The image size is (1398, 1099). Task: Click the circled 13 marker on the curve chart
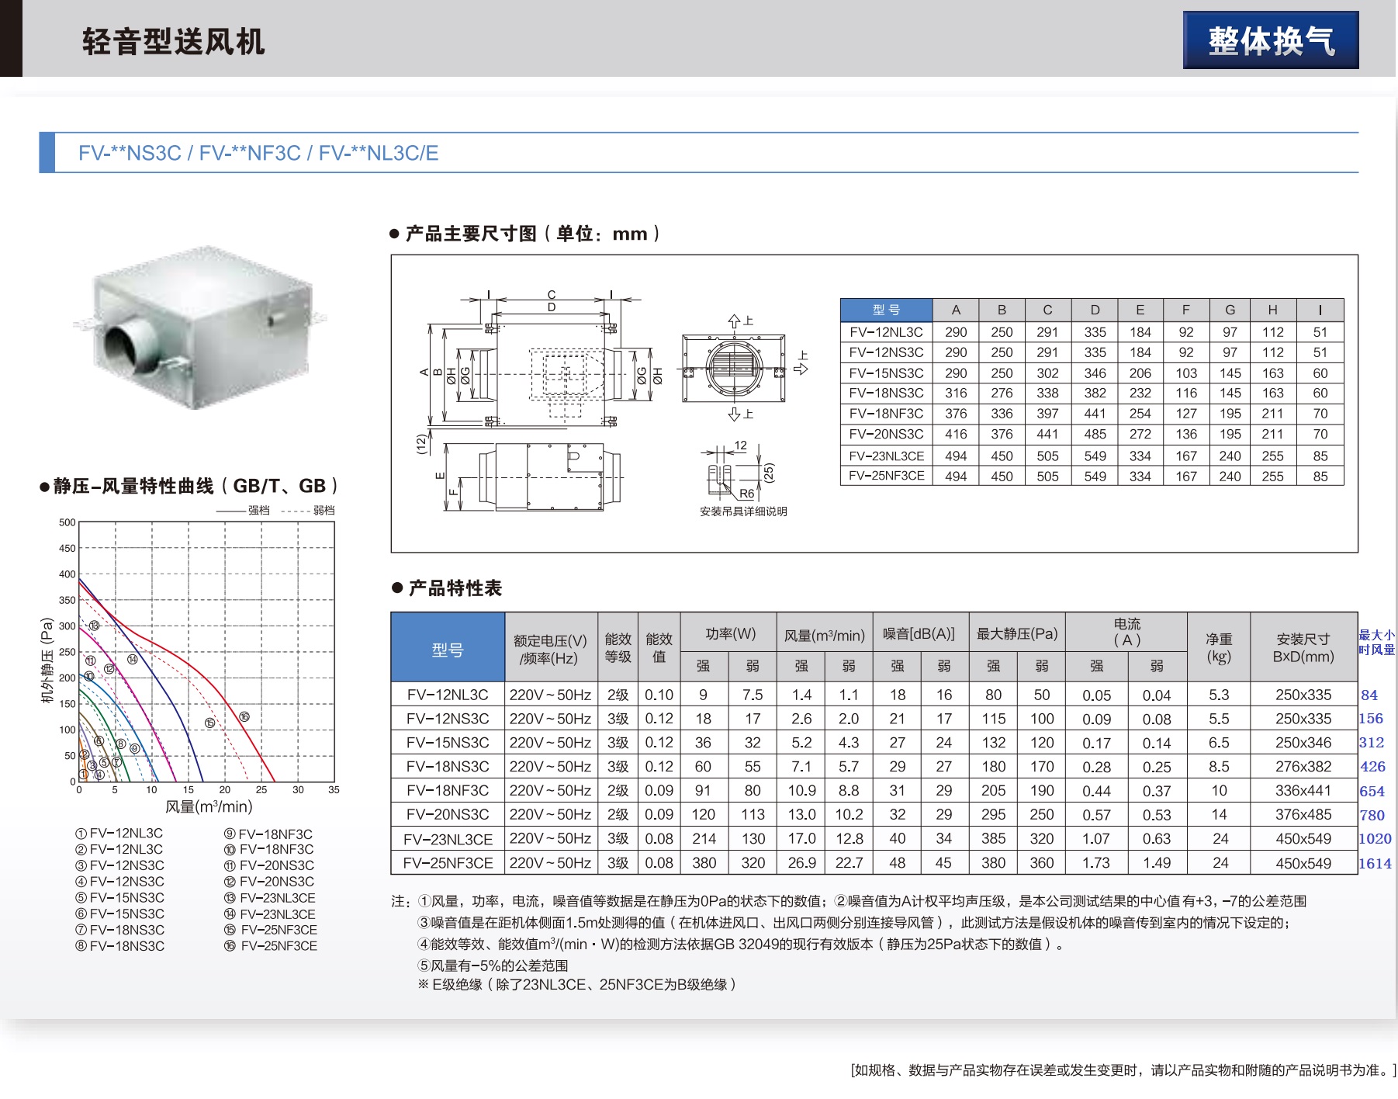coord(94,626)
